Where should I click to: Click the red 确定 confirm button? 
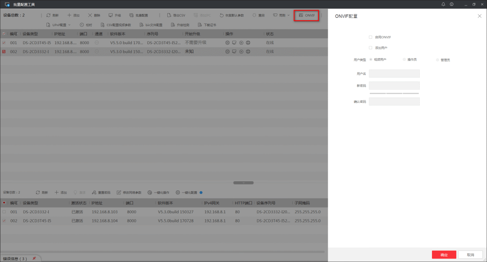point(444,255)
